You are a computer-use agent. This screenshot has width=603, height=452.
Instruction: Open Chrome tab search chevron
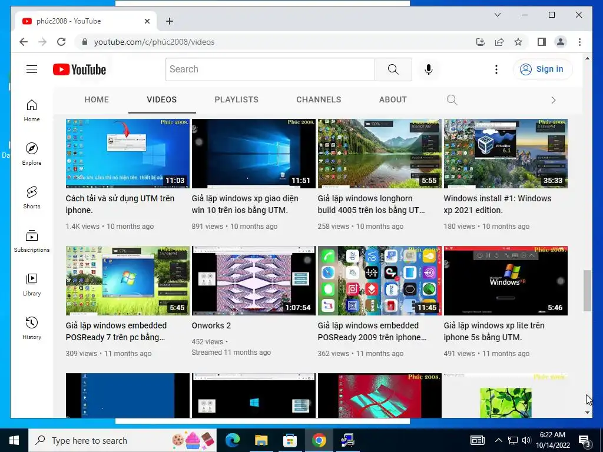[497, 15]
